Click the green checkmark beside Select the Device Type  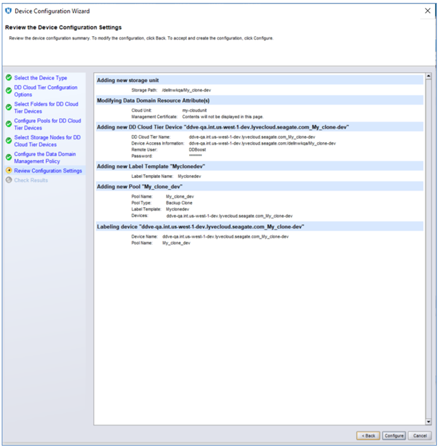pos(8,78)
